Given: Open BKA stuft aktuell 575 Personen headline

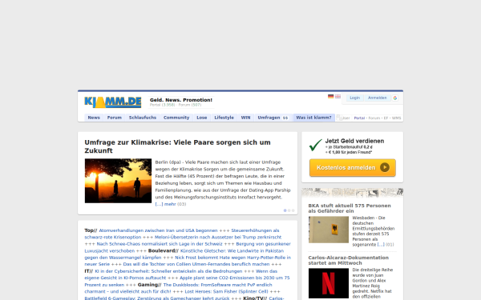Looking at the screenshot, I should [x=350, y=208].
